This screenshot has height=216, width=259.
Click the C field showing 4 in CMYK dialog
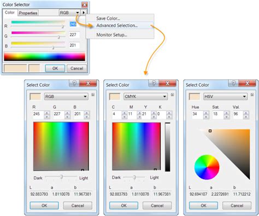point(117,115)
